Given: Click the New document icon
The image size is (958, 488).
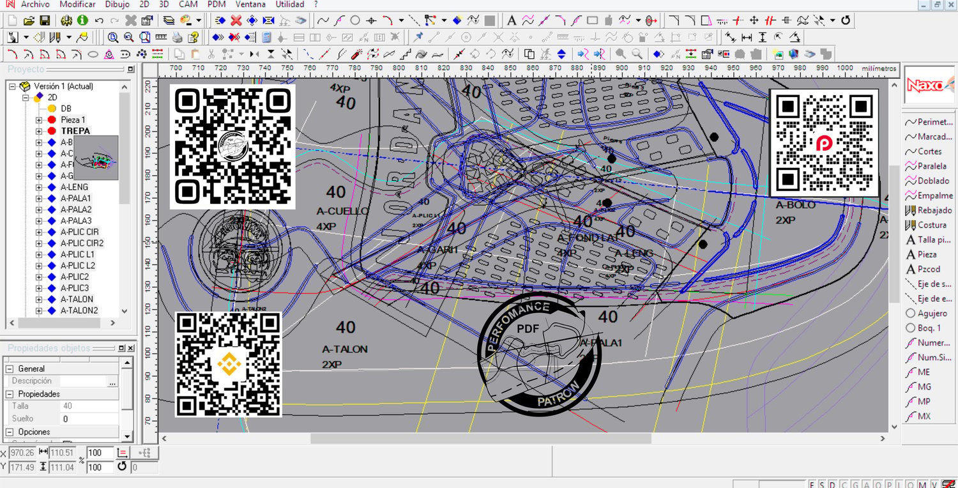Looking at the screenshot, I should [x=12, y=20].
